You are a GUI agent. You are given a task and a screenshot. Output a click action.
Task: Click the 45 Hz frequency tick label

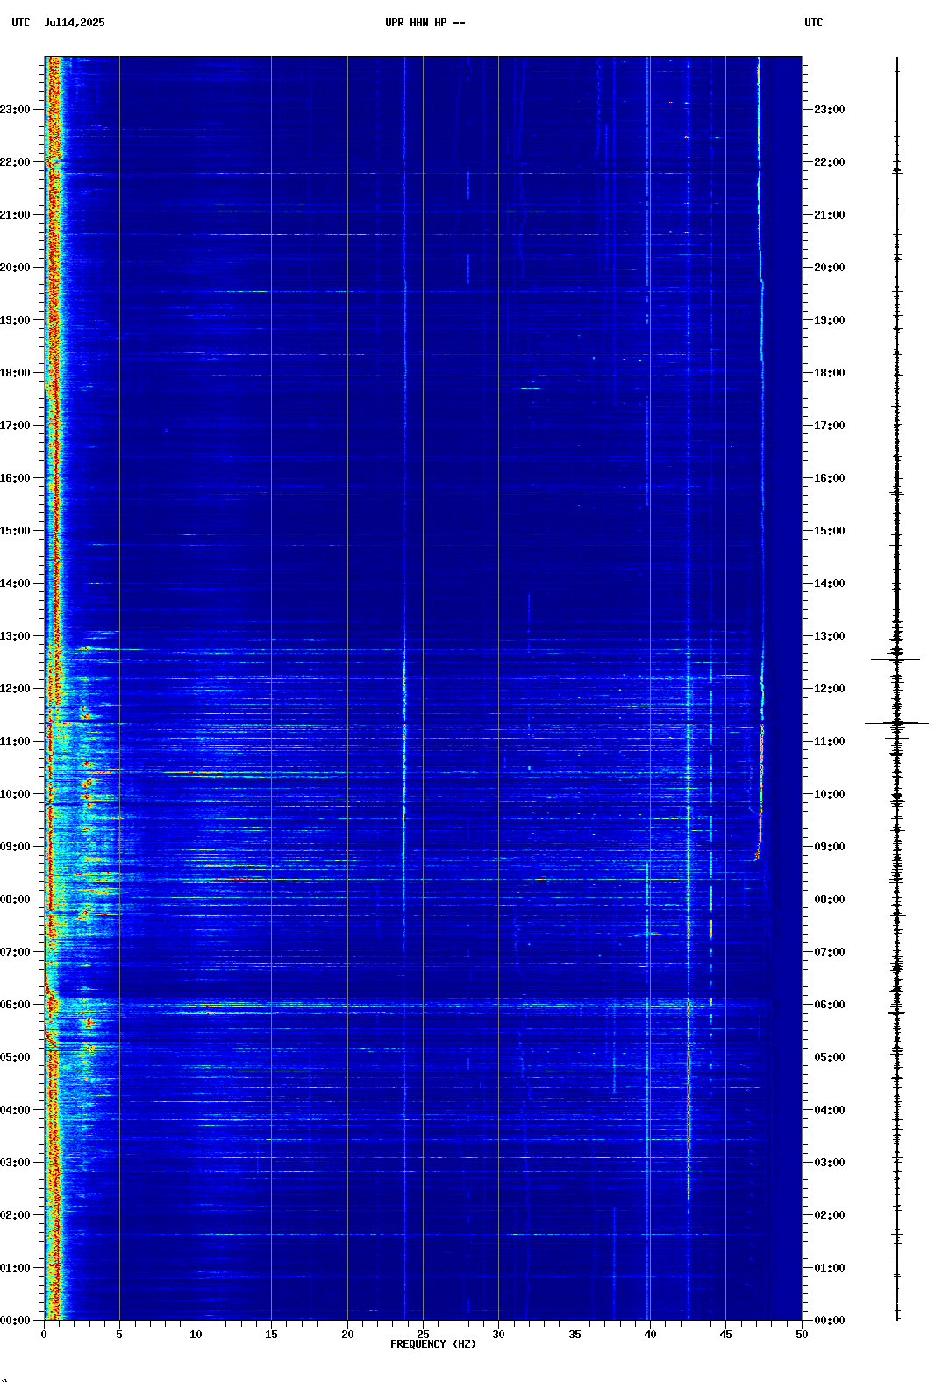click(725, 1335)
